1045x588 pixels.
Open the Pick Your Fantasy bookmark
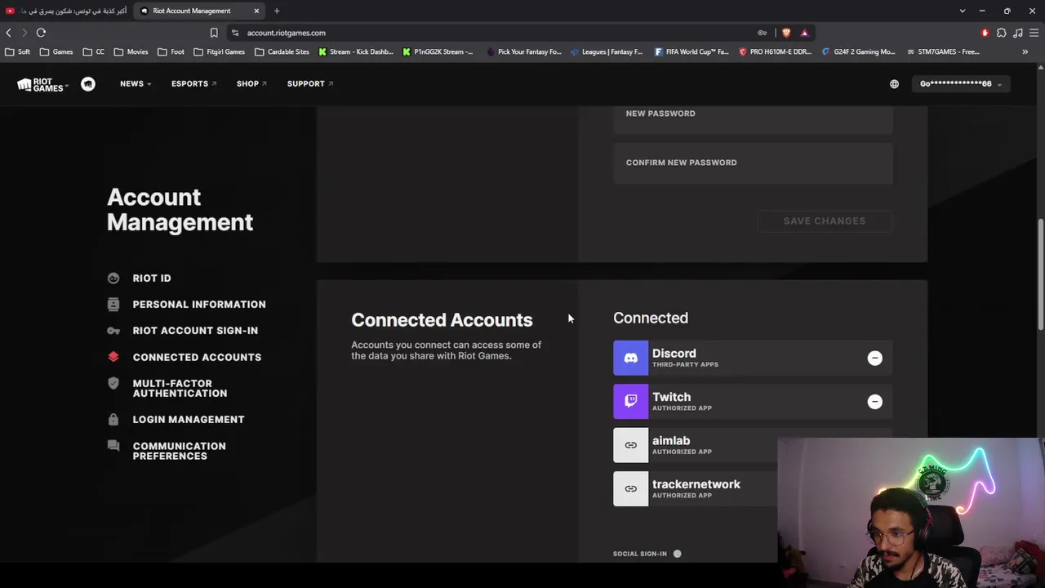[523, 52]
